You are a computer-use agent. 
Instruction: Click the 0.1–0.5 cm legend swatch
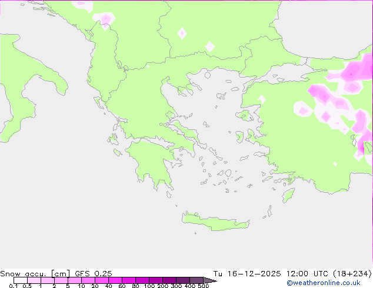(20, 280)
